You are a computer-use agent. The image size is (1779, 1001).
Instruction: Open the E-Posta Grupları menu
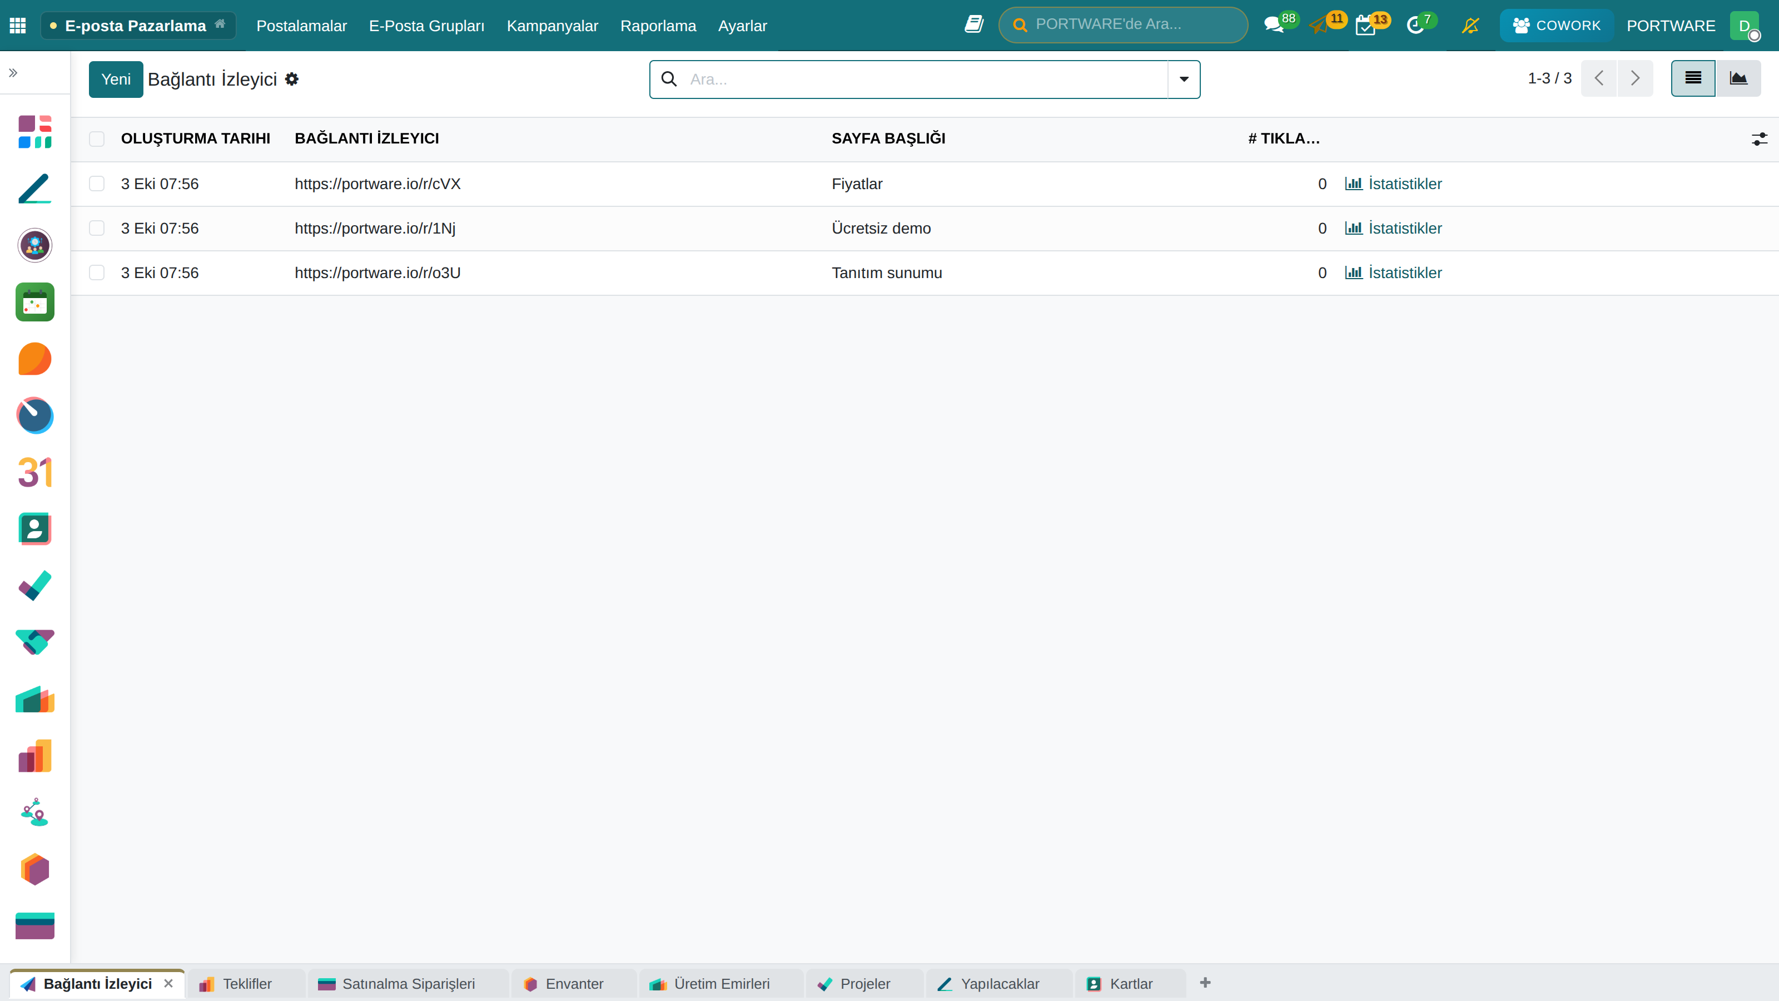pos(427,26)
